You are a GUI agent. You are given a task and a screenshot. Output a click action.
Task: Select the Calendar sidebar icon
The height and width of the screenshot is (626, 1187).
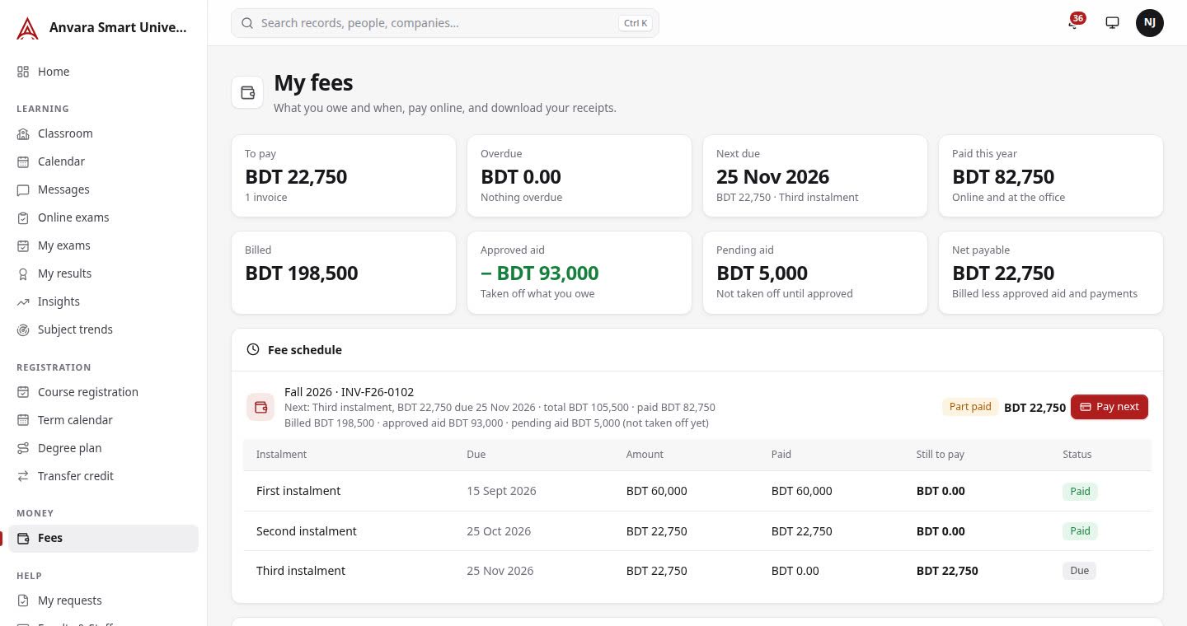(23, 161)
